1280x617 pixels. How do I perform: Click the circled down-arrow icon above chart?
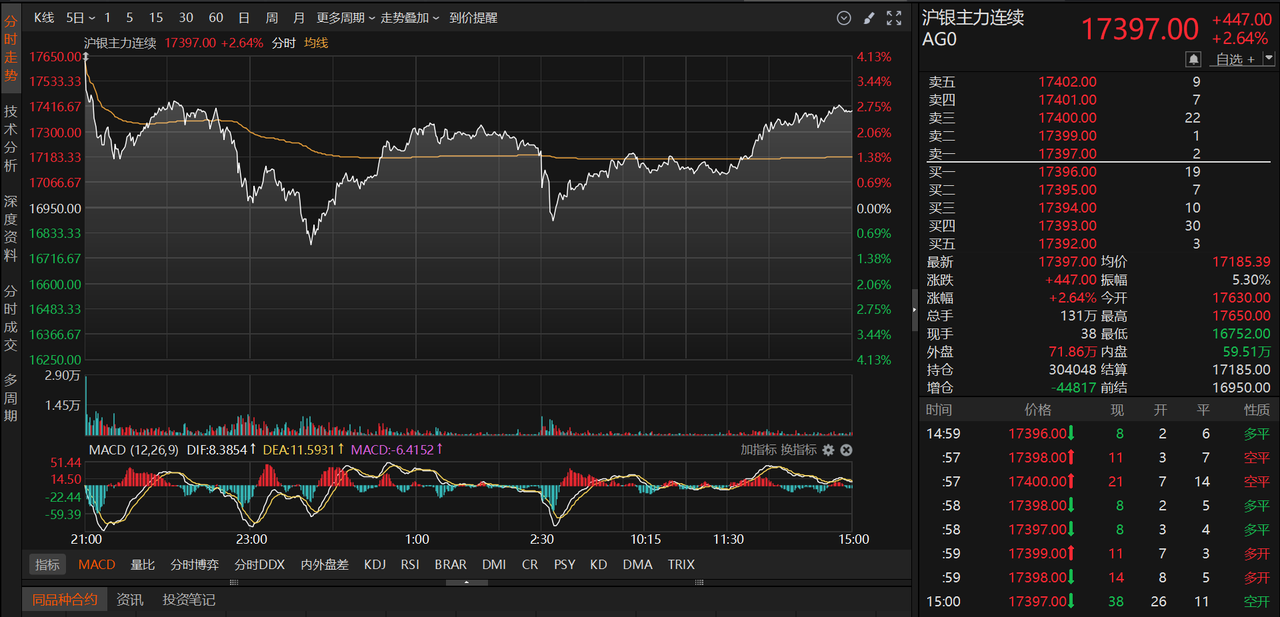tap(843, 18)
